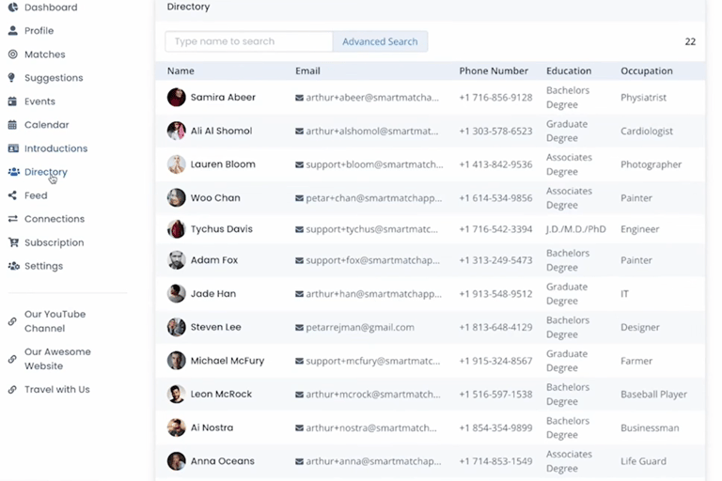Image resolution: width=722 pixels, height=481 pixels.
Task: Click phone number +1 913-548-9512
Action: pos(495,294)
